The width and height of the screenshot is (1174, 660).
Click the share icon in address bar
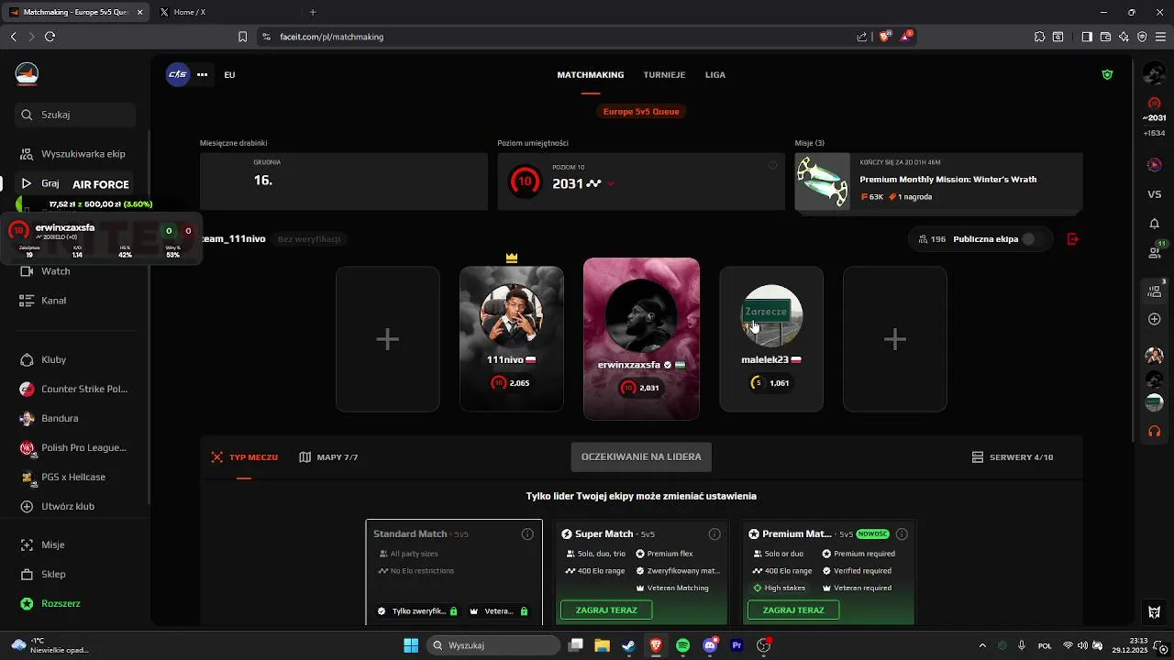862,37
